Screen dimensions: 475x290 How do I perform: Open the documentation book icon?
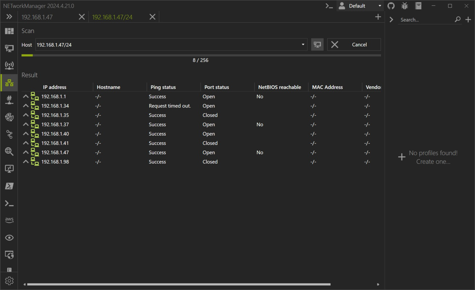(x=418, y=6)
